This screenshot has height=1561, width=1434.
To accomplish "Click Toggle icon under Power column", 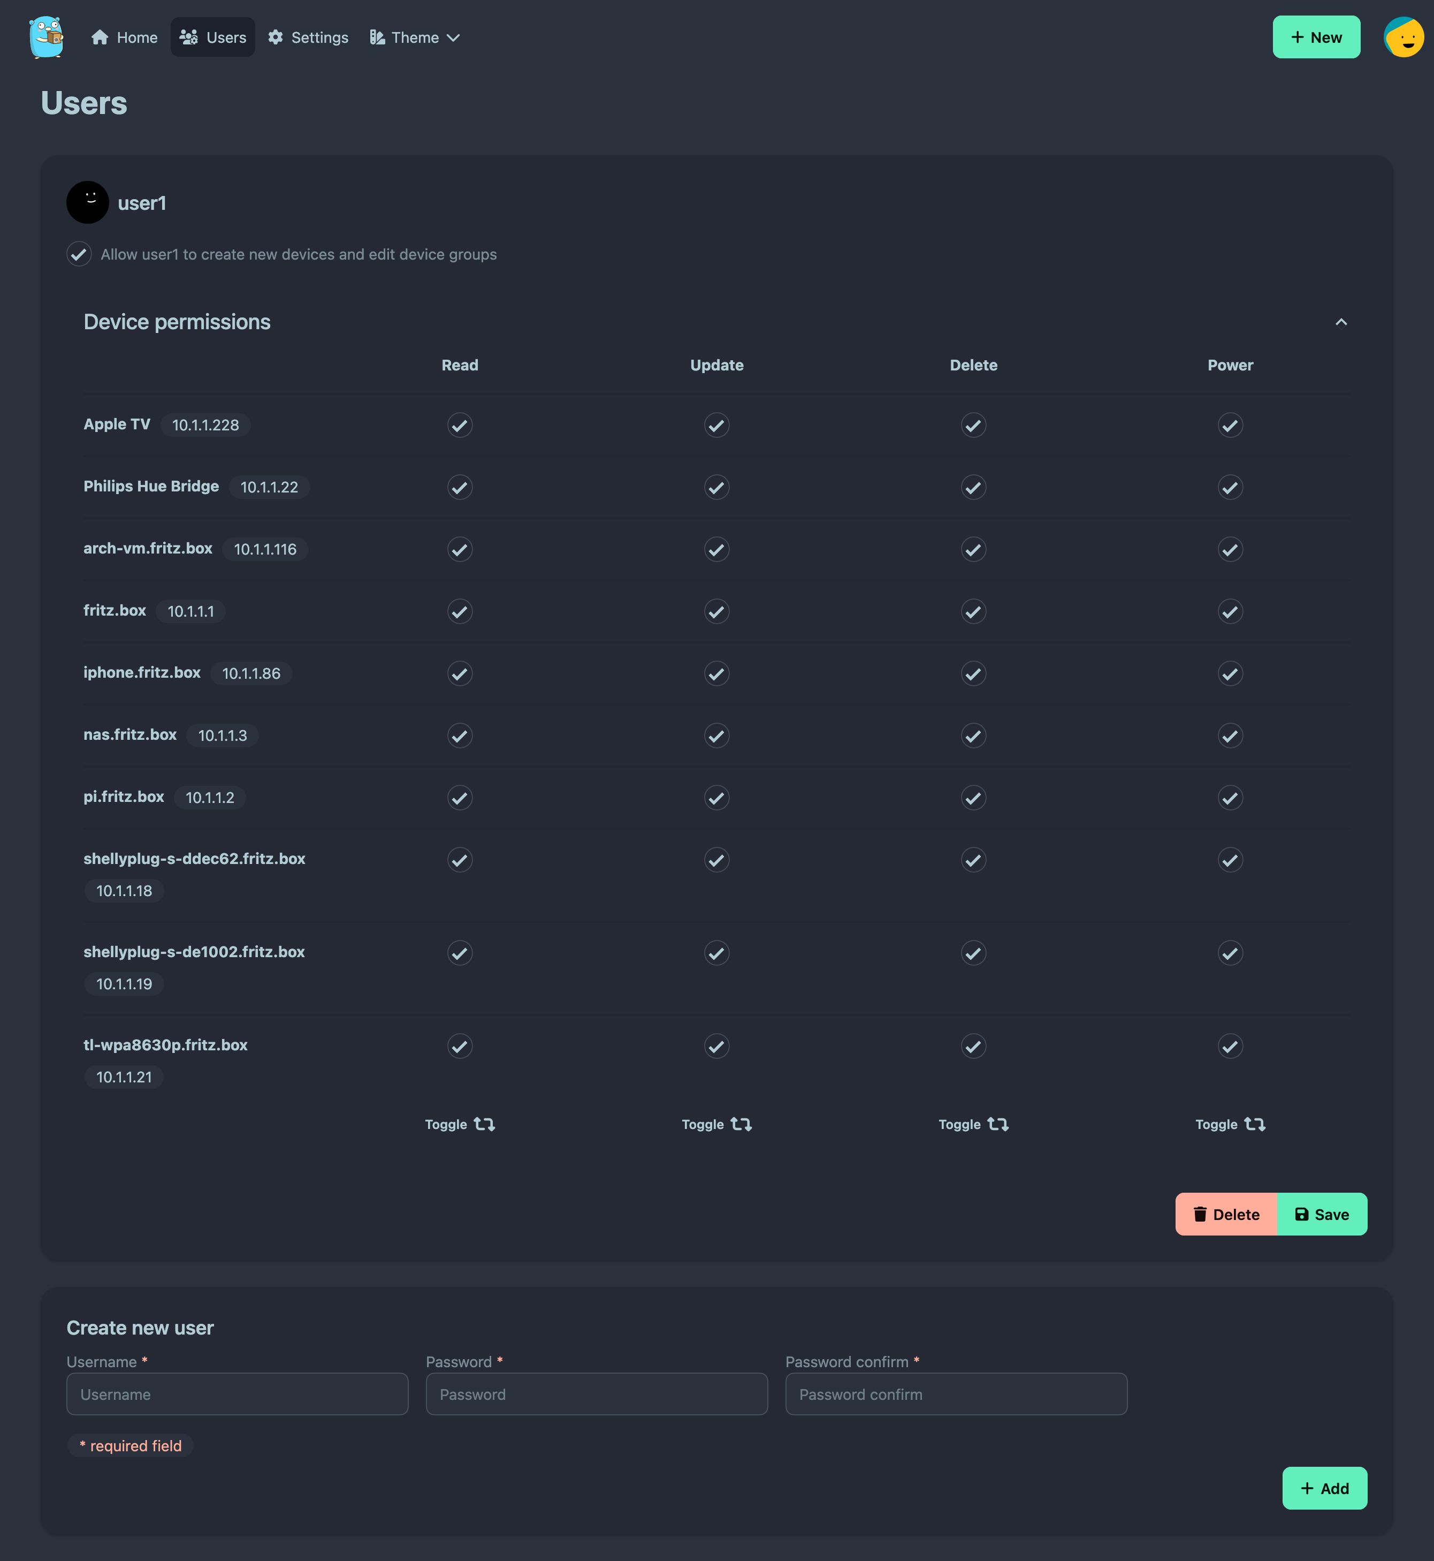I will tap(1254, 1124).
